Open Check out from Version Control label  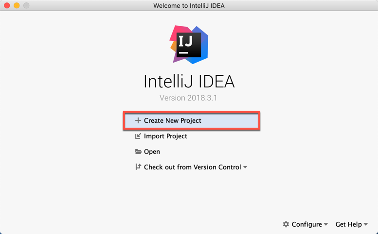coord(192,167)
